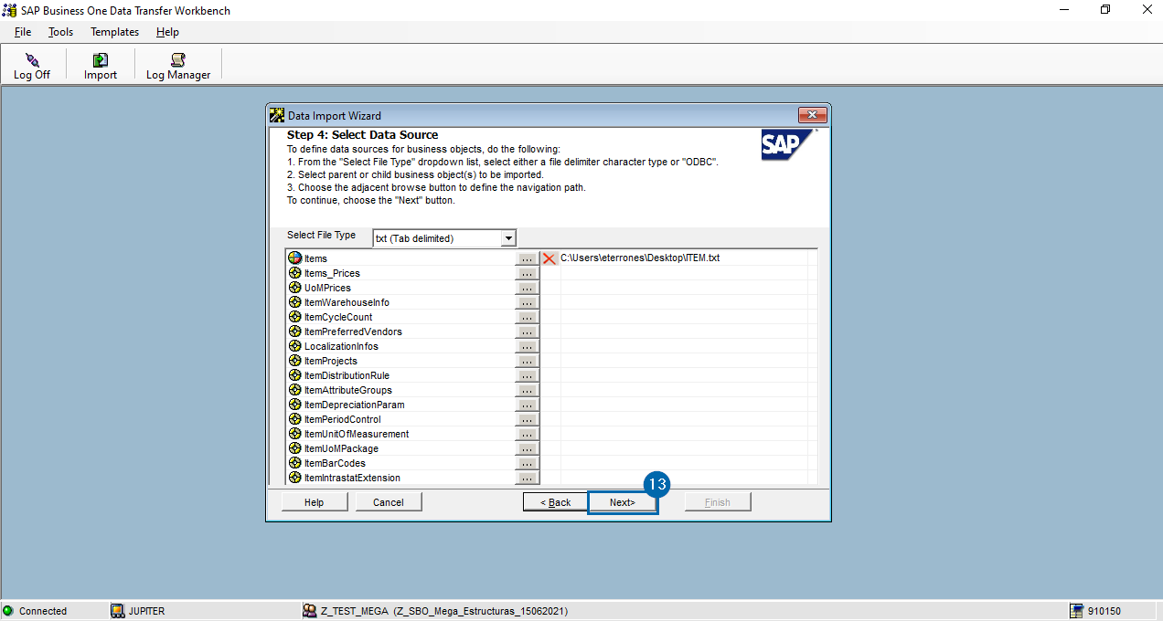1163x621 pixels.
Task: Browse file for Items object
Action: click(527, 258)
